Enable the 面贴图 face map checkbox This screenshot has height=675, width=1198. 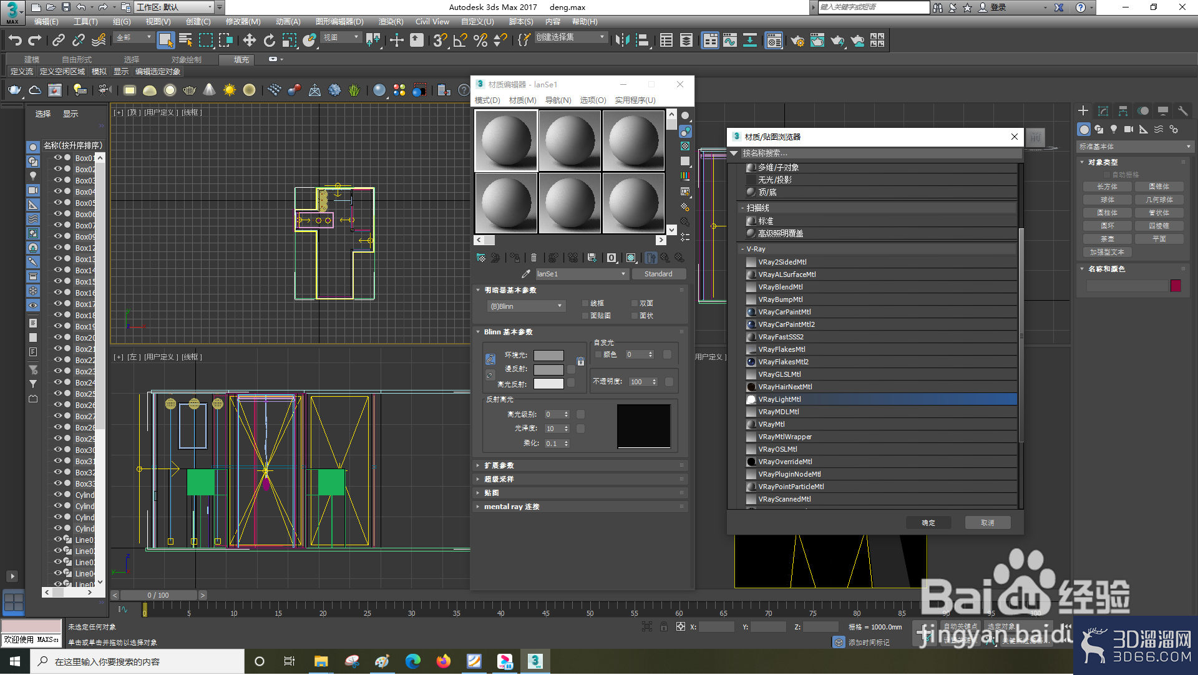585,316
